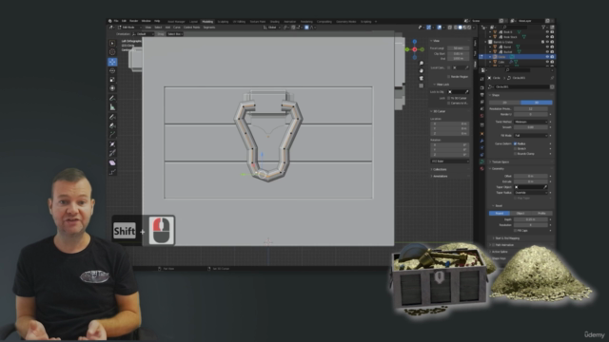Open the Fill Mode dropdown
Image resolution: width=609 pixels, height=342 pixels.
pyautogui.click(x=531, y=135)
